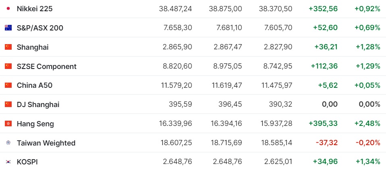
Task: Click the Australia flag next to S&P/ASX 200
Action: (8, 28)
